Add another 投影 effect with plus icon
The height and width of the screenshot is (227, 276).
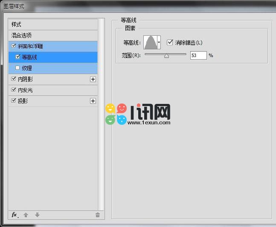pos(93,101)
